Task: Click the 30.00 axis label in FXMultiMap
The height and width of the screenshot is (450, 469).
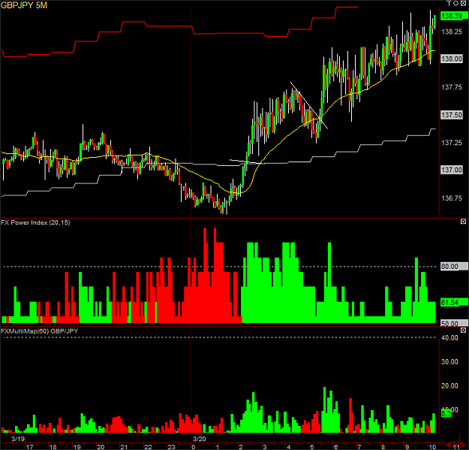Action: pos(449,362)
